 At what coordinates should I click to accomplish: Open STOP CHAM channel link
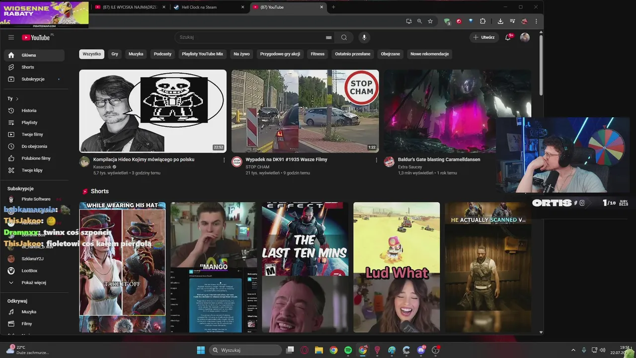257,167
